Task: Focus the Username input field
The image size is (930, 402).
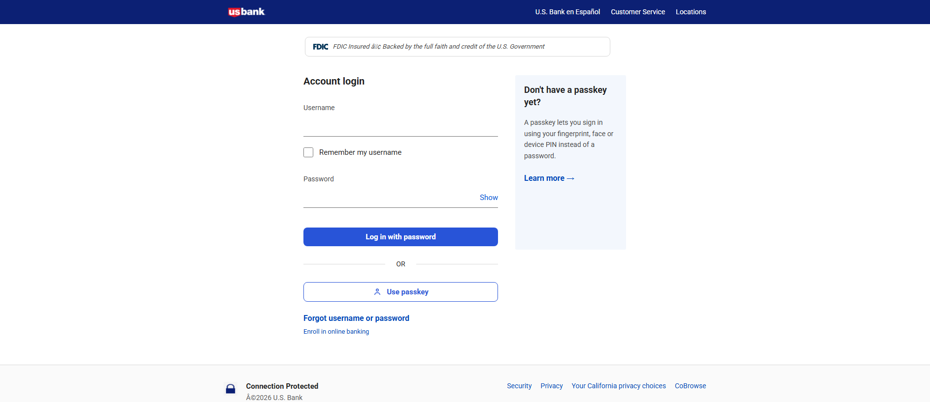Action: click(x=400, y=126)
